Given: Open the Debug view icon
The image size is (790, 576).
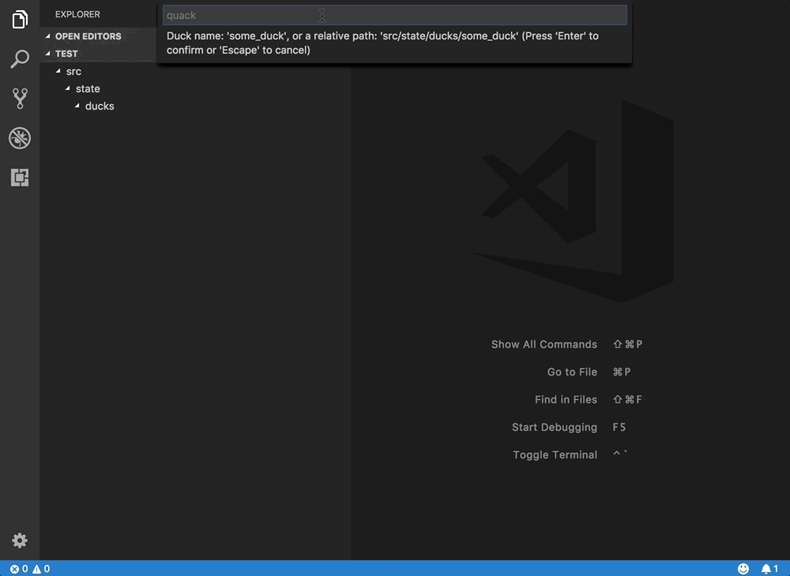Looking at the screenshot, I should point(20,138).
